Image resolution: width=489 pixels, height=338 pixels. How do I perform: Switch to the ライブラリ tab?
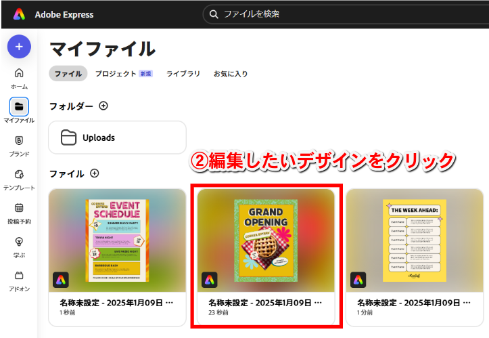click(x=183, y=73)
